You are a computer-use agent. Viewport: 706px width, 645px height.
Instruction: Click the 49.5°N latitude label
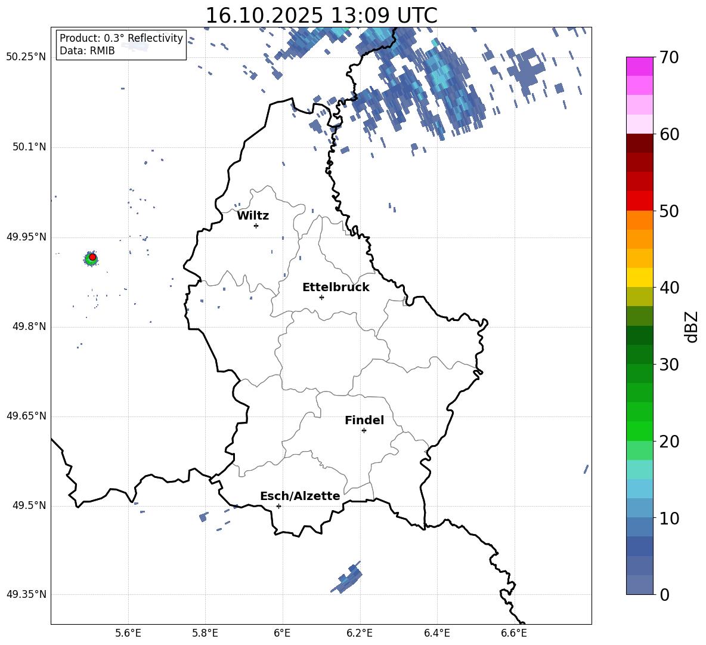29,505
